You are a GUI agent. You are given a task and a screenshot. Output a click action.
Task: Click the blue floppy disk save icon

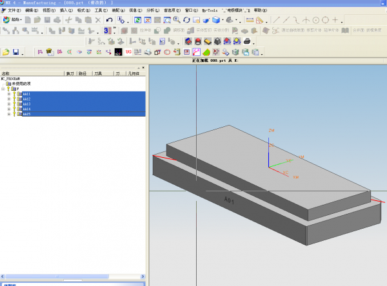(x=15, y=52)
